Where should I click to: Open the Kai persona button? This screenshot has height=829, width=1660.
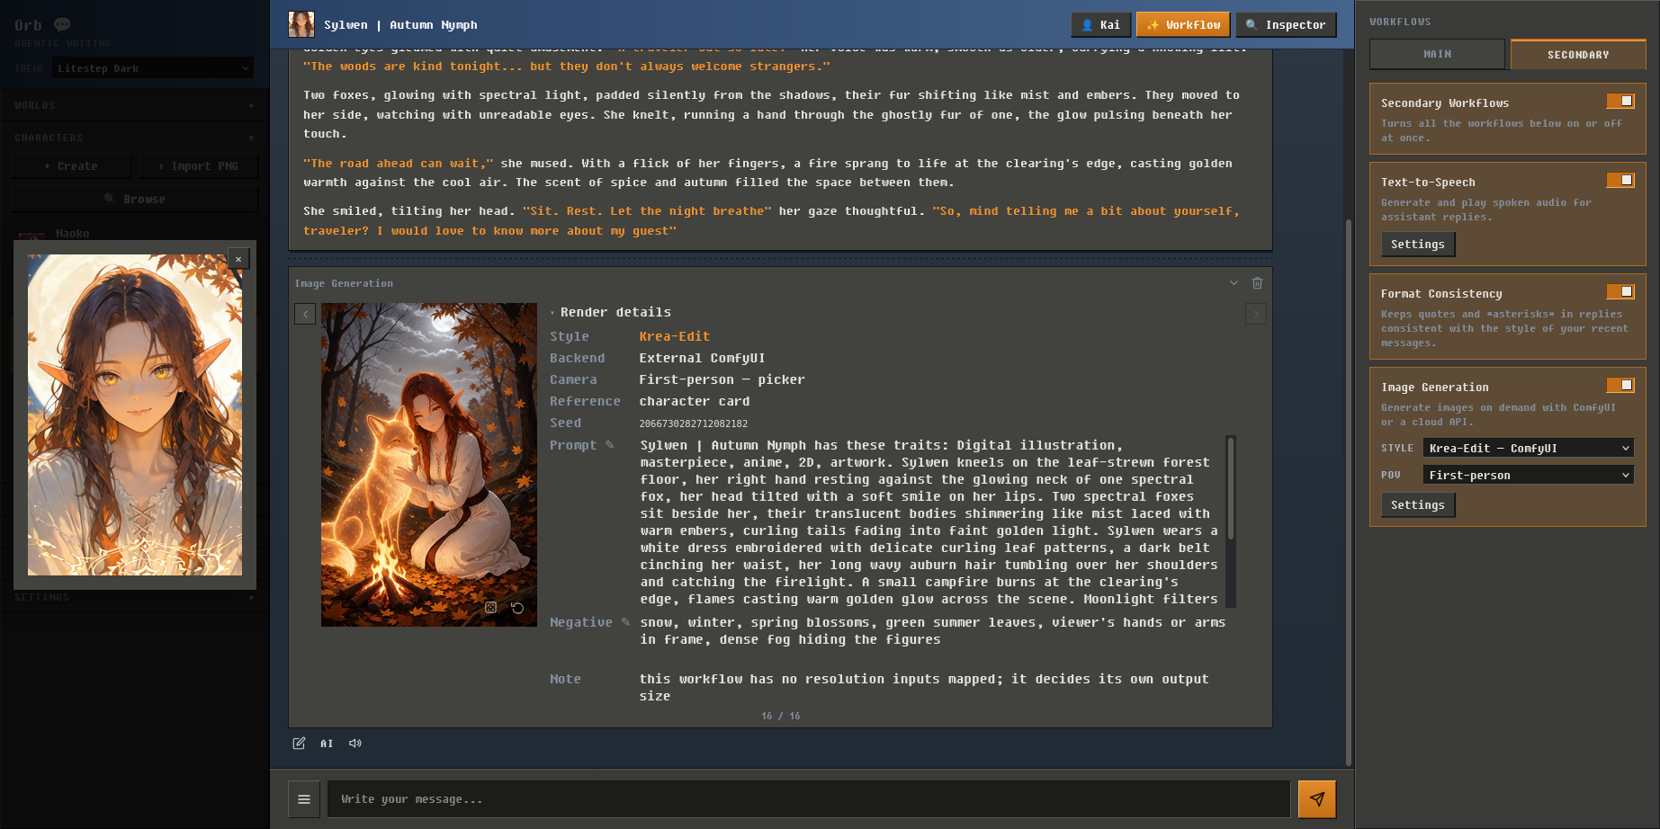(1100, 25)
